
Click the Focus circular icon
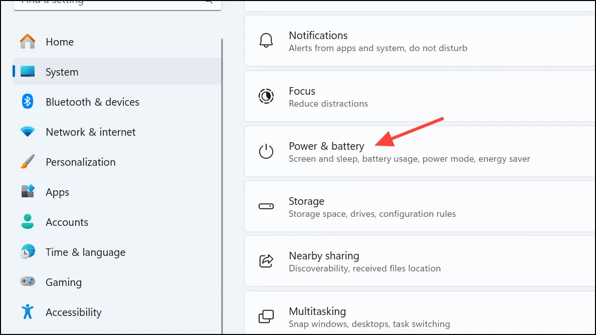click(266, 96)
